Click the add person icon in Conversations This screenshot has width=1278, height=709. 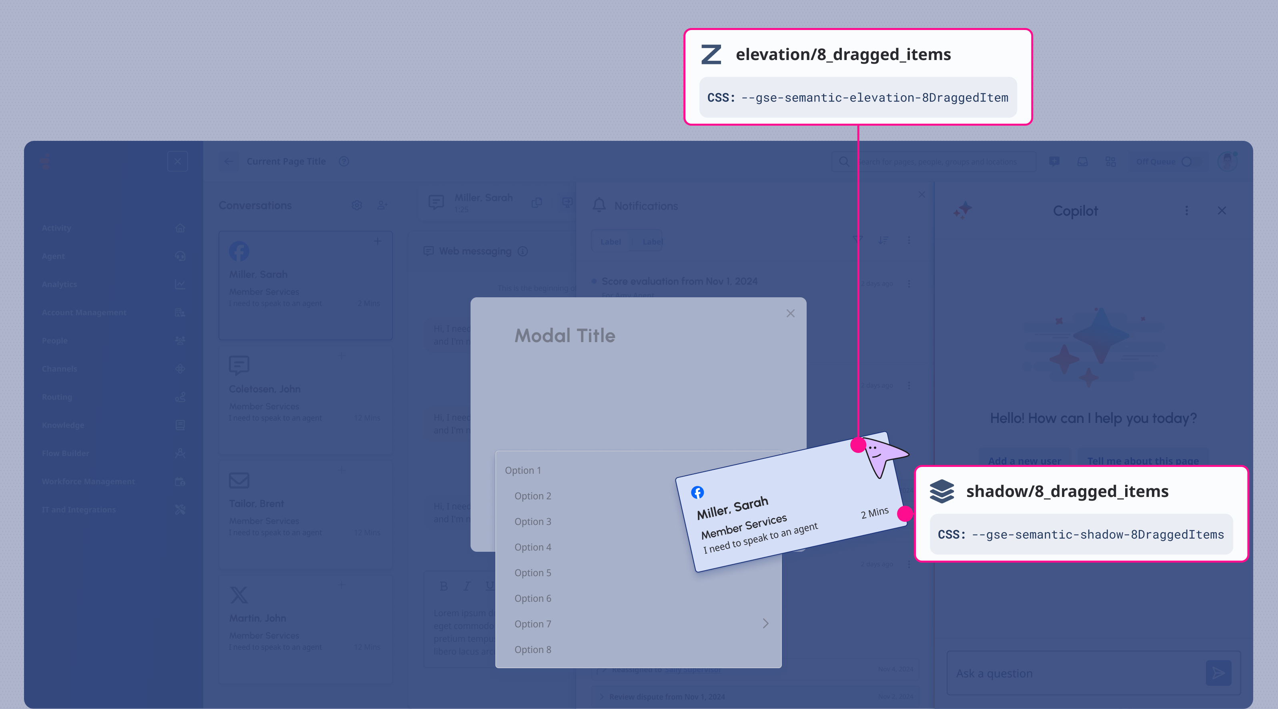point(382,205)
